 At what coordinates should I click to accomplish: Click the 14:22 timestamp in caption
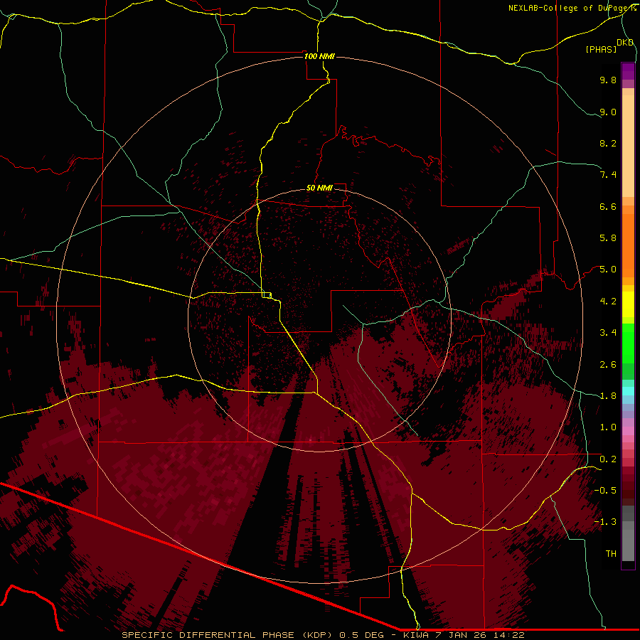coord(509,635)
